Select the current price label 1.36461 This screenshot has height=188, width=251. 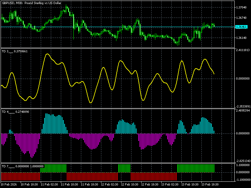point(241,27)
